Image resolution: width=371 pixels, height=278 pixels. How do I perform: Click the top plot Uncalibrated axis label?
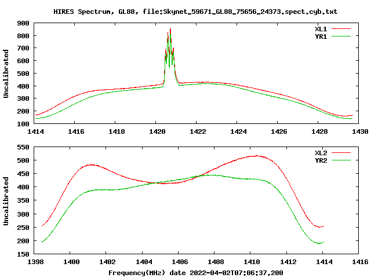6,74
